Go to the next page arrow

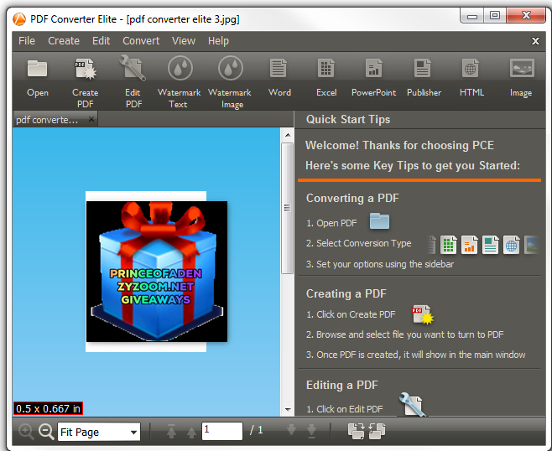tap(291, 429)
